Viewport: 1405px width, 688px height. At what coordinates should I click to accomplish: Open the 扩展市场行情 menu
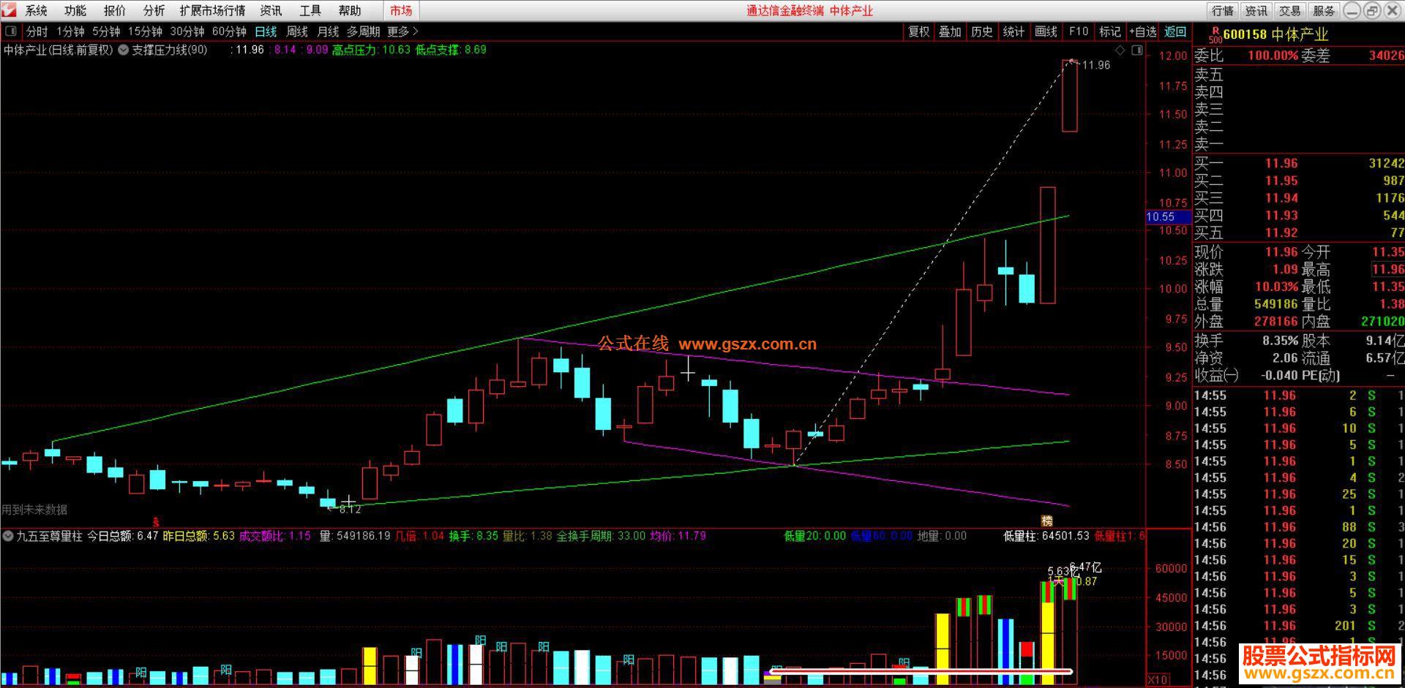click(212, 10)
